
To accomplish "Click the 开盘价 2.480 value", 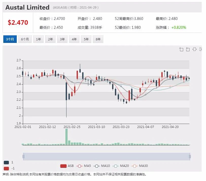I will point(97,19).
